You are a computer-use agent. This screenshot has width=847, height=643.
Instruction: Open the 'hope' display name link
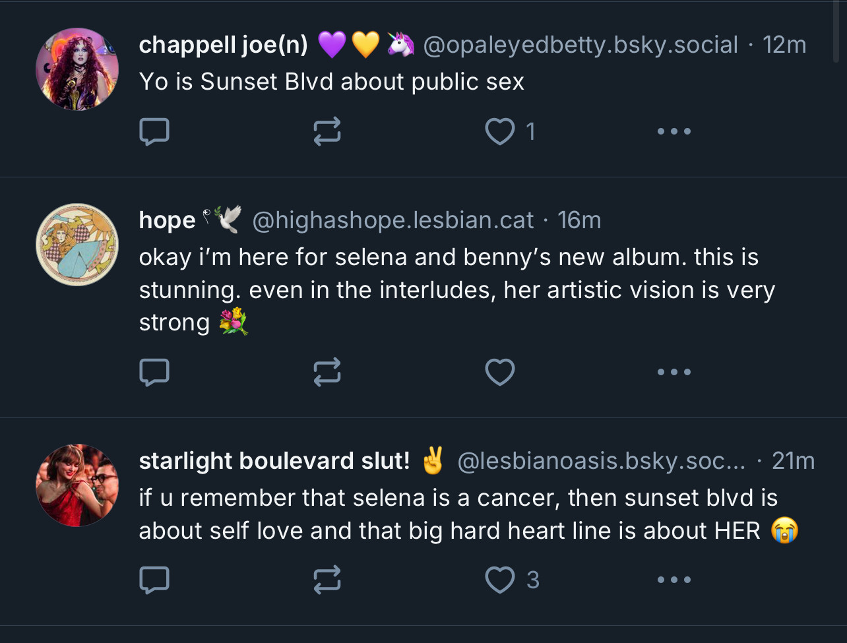(168, 220)
